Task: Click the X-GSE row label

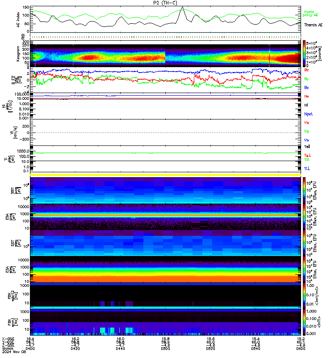Action: point(8,339)
